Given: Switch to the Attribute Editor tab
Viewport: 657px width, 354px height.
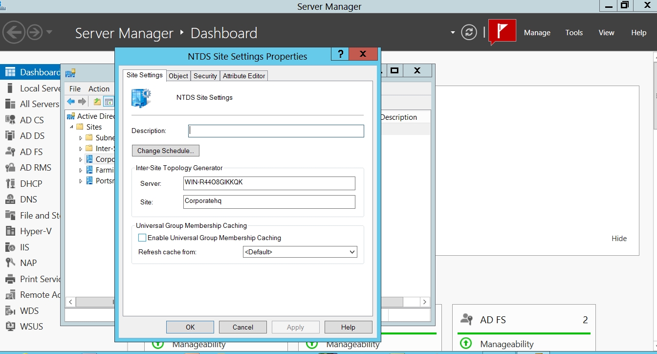Looking at the screenshot, I should click(244, 76).
